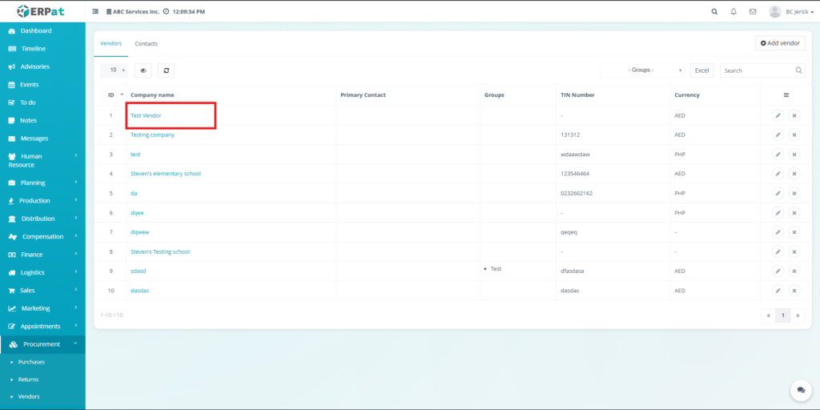Edit the dasdas vendor row
Viewport: 820px width, 410px height.
tap(778, 291)
